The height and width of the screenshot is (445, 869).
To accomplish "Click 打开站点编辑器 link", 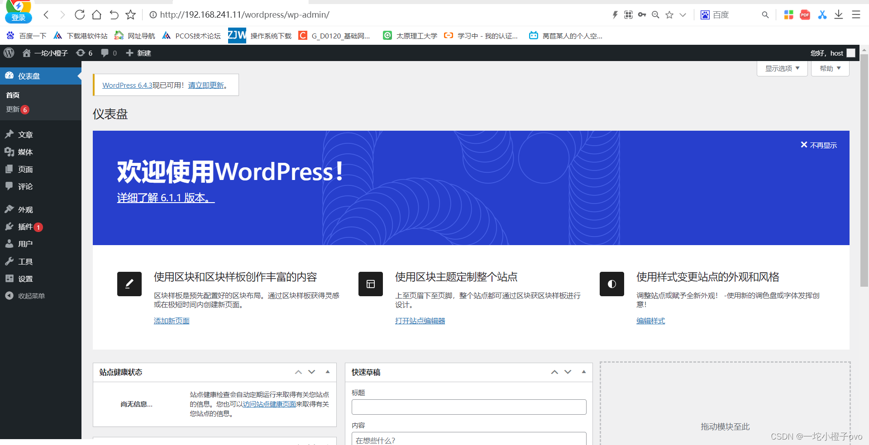I will [420, 321].
